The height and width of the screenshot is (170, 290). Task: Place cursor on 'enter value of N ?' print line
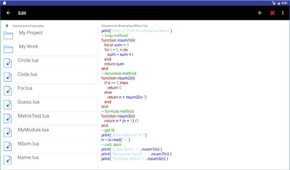coord(124,135)
